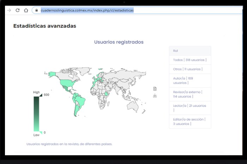
Task: Click the padlock site security icon
Action: (36, 10)
